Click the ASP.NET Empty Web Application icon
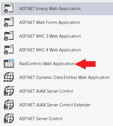The image size is (113, 126). click(9, 8)
